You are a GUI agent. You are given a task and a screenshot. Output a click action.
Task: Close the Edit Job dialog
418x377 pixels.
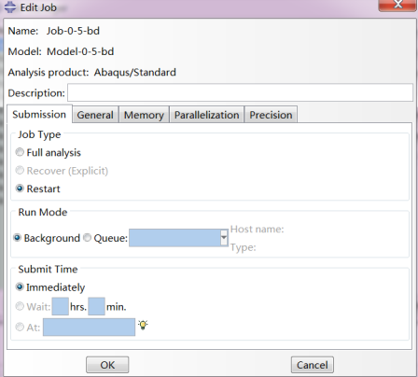pos(398,5)
